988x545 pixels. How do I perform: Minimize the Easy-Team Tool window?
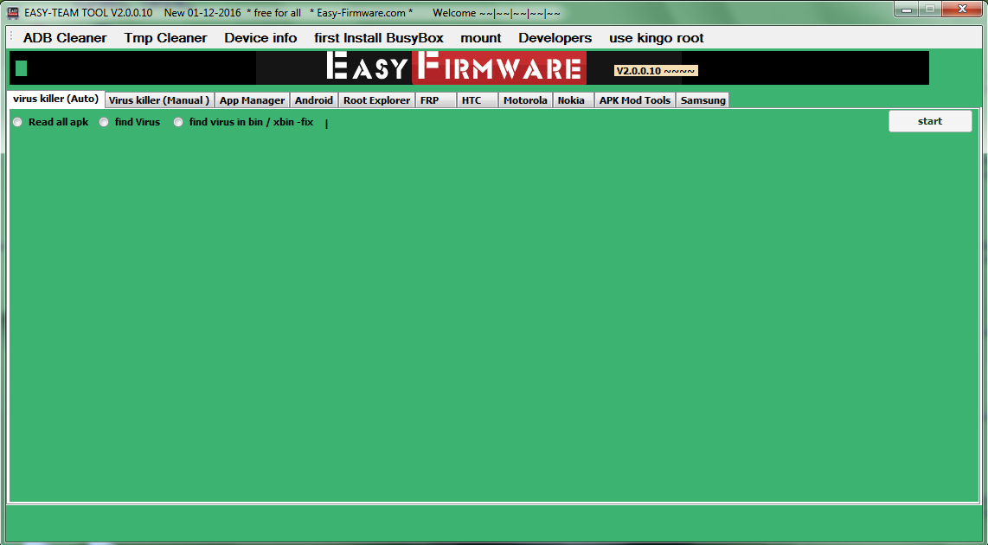[907, 10]
